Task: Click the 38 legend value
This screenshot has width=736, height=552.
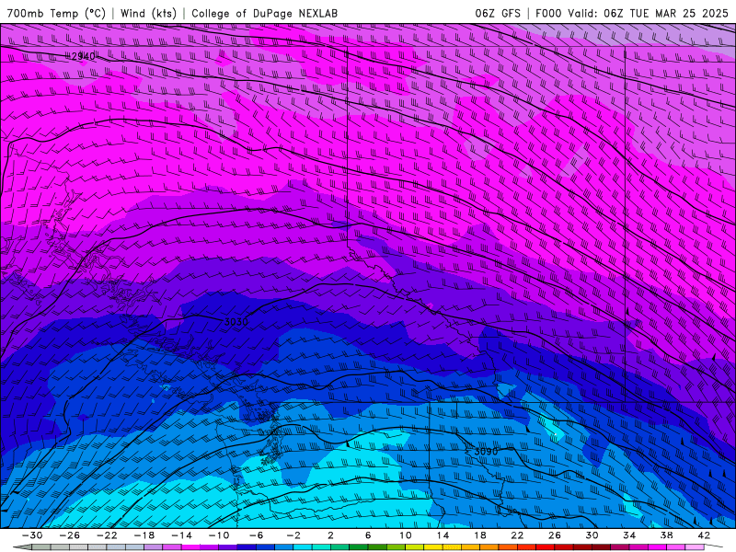Action: click(666, 535)
